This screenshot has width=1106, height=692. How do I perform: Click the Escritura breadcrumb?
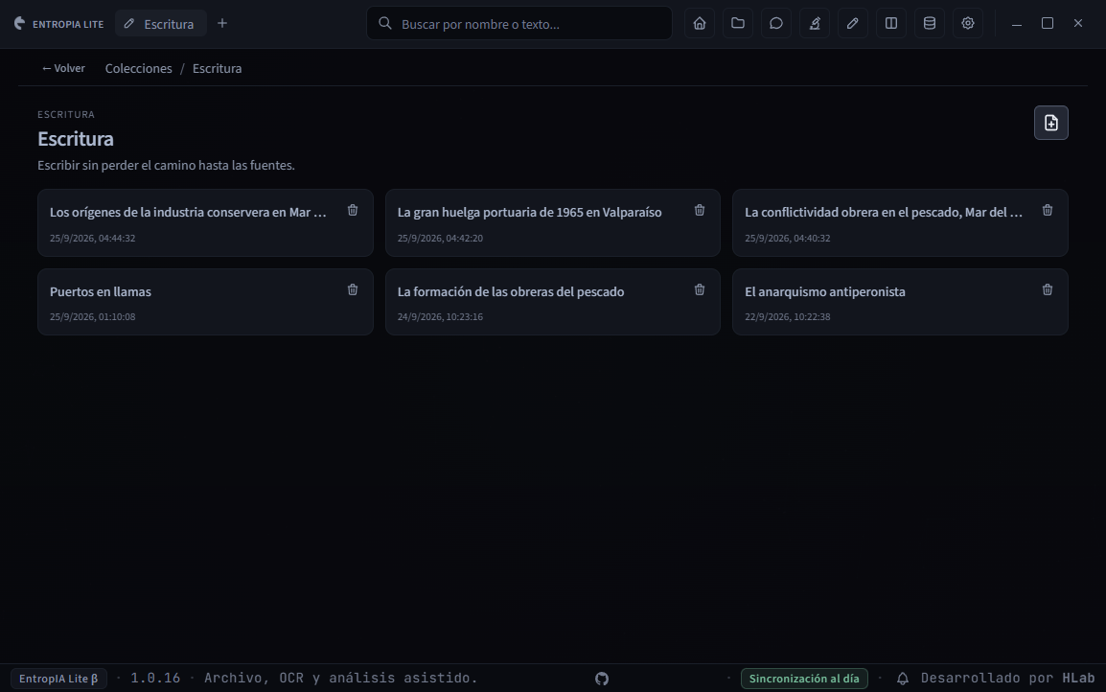click(218, 68)
